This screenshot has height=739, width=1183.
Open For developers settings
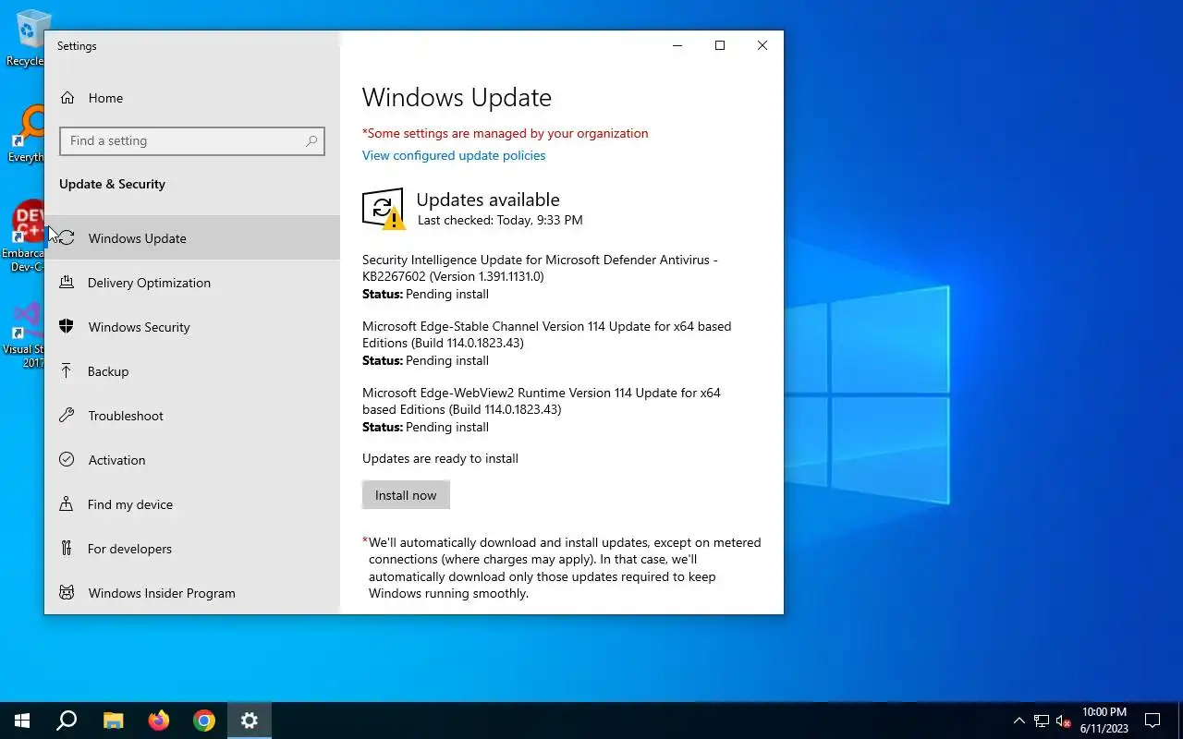coord(192,549)
